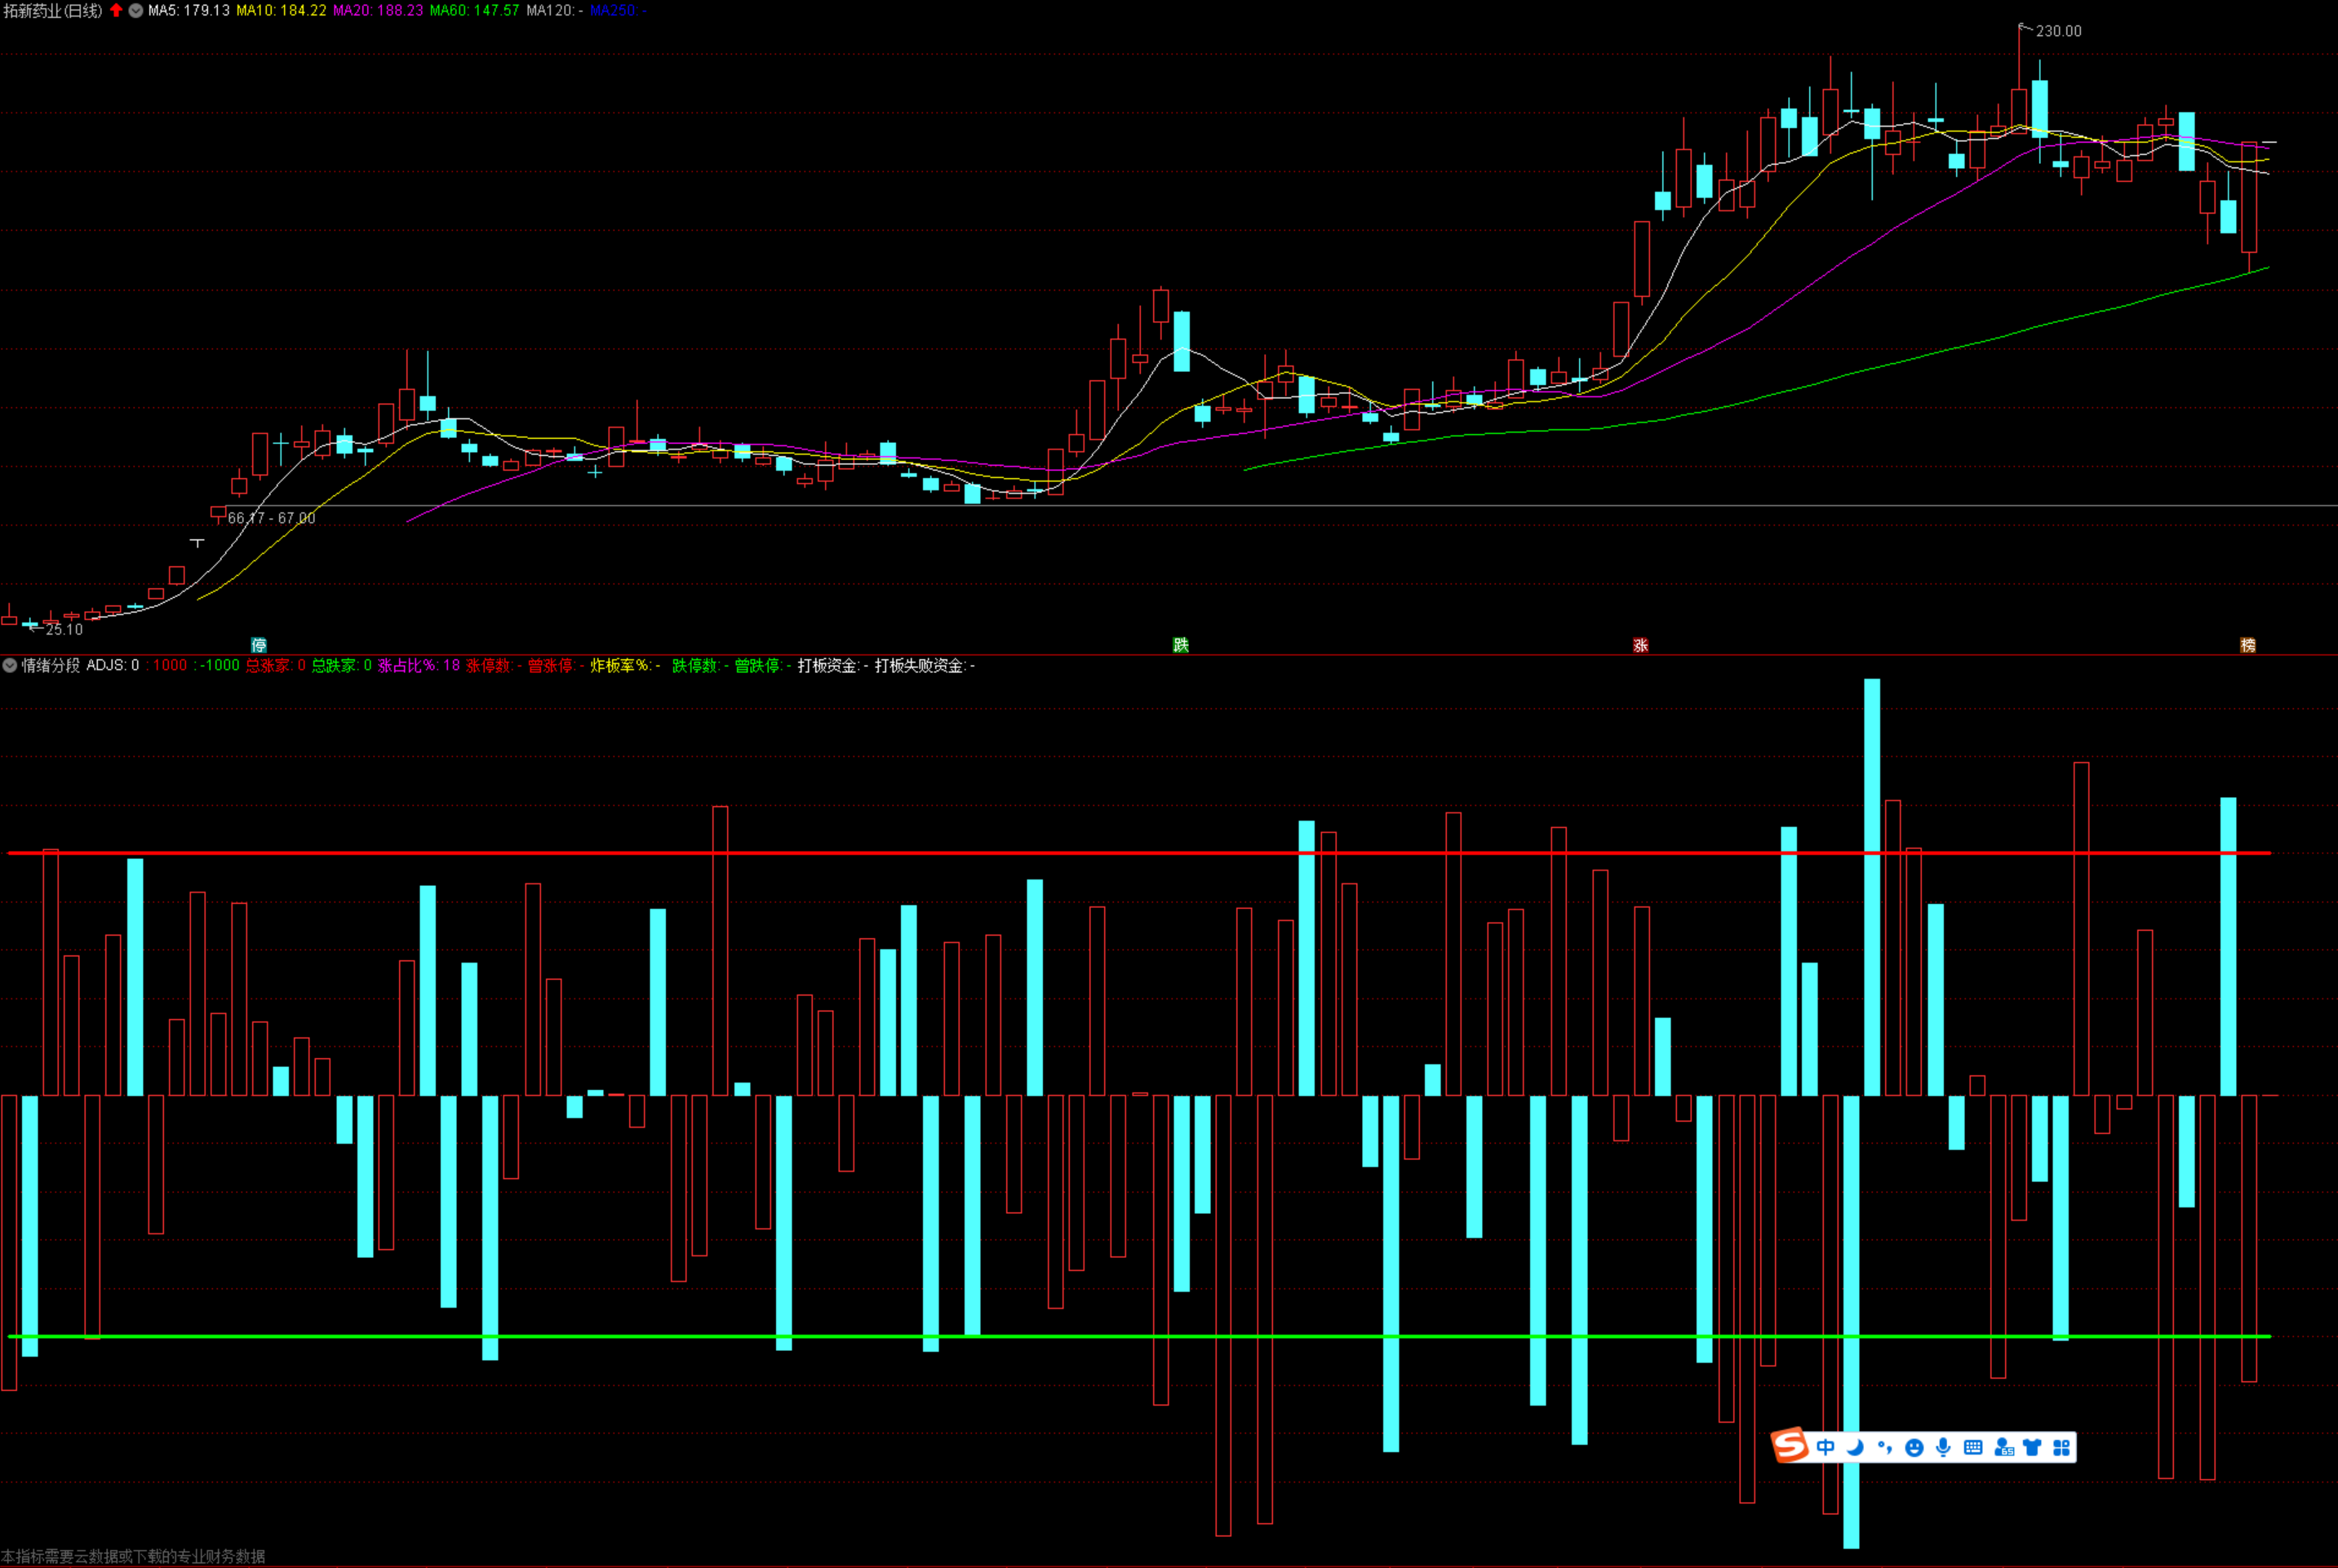
Task: Click the green 曾跌停 label
Action: pyautogui.click(x=763, y=665)
